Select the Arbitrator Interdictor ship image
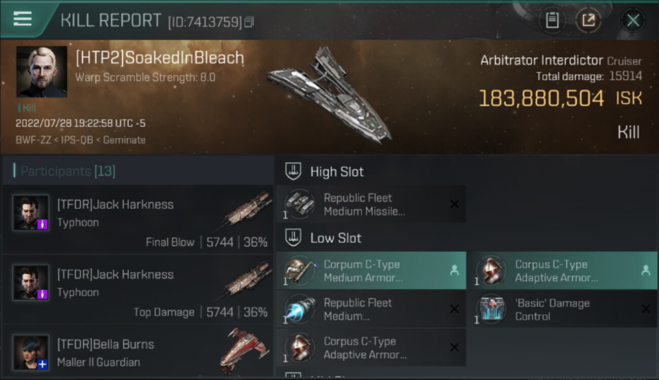This screenshot has height=380, width=659. click(x=331, y=95)
